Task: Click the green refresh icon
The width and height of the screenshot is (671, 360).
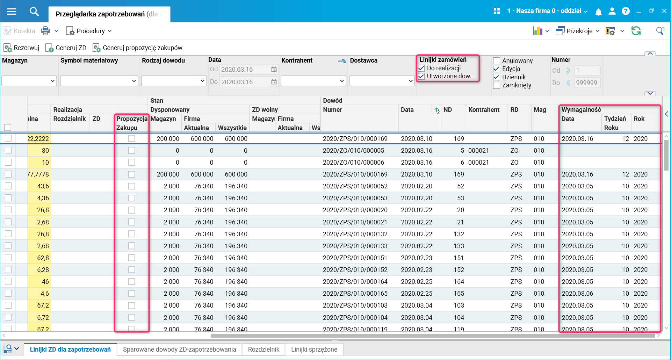Action: point(636,31)
